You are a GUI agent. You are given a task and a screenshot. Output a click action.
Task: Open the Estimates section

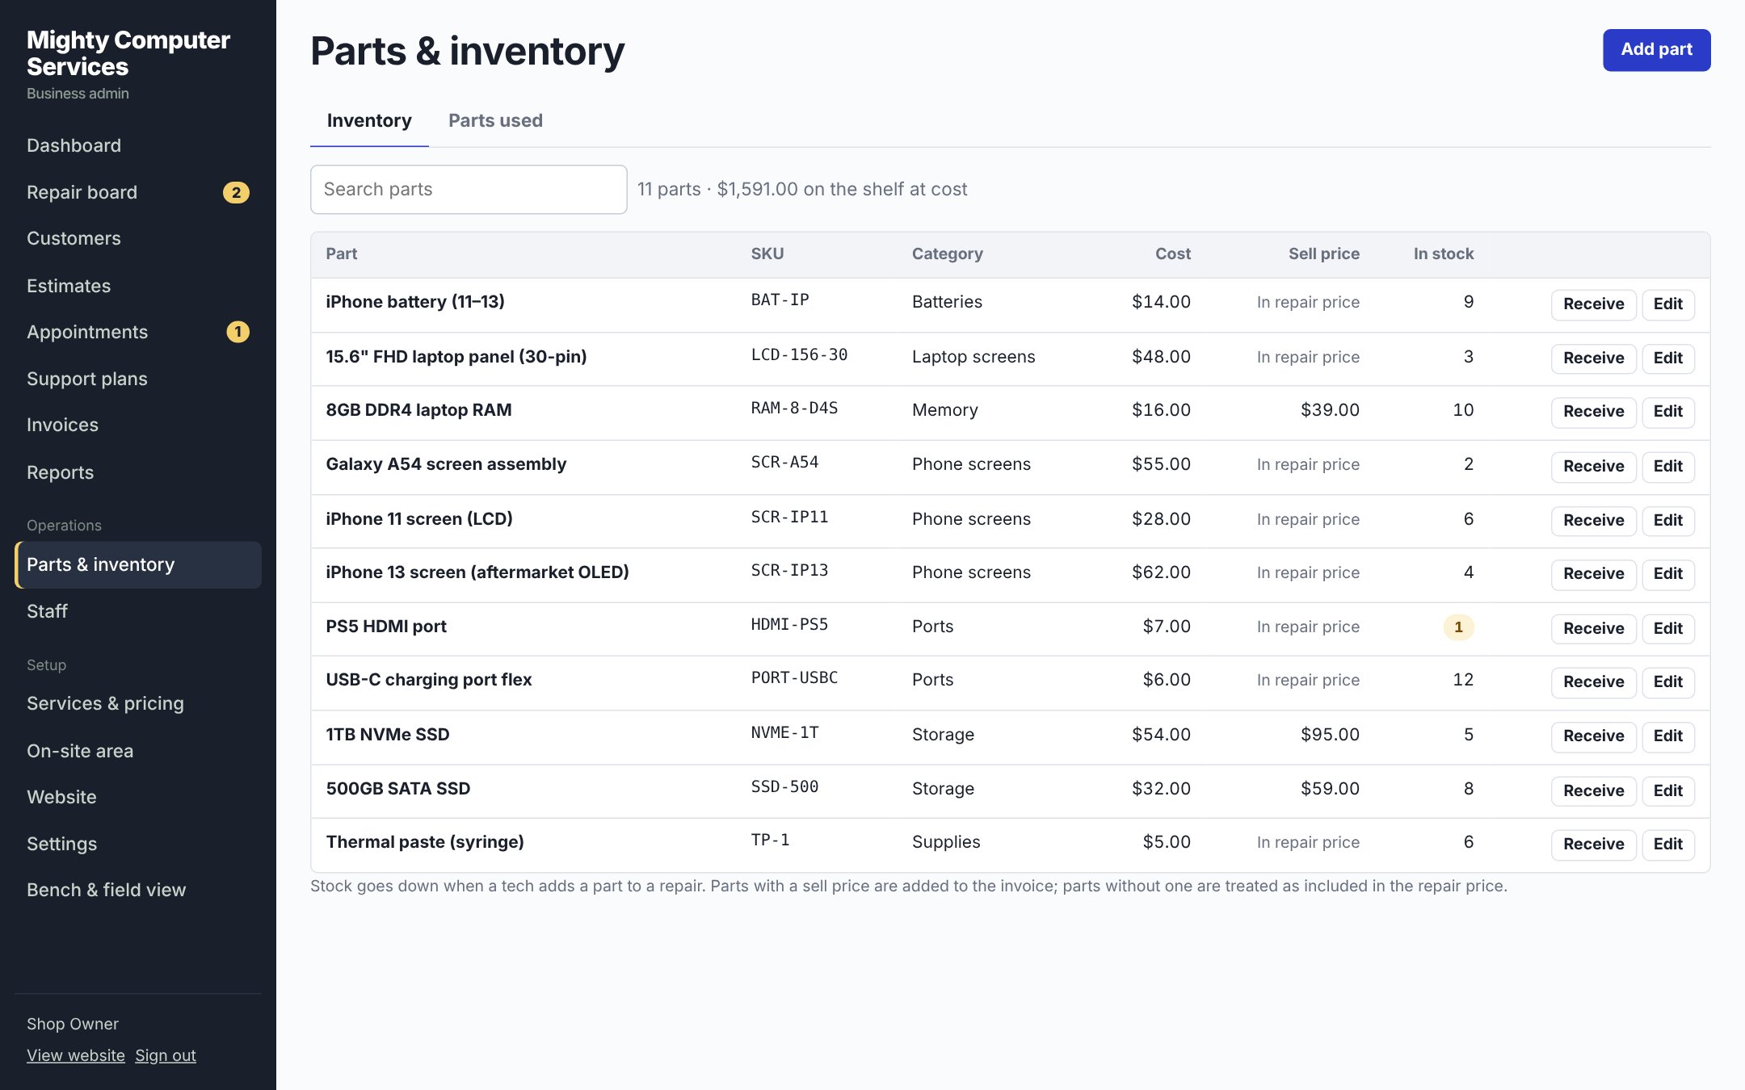tap(137, 285)
